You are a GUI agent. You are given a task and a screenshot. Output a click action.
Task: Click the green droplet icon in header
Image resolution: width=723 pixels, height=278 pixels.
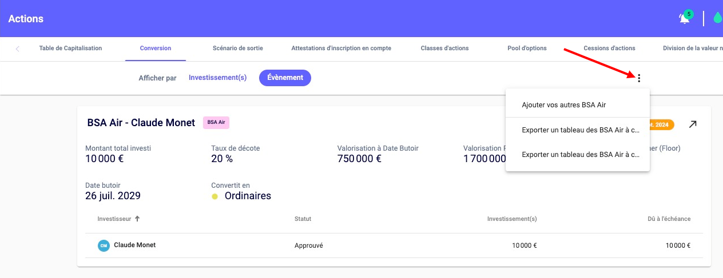(x=717, y=18)
